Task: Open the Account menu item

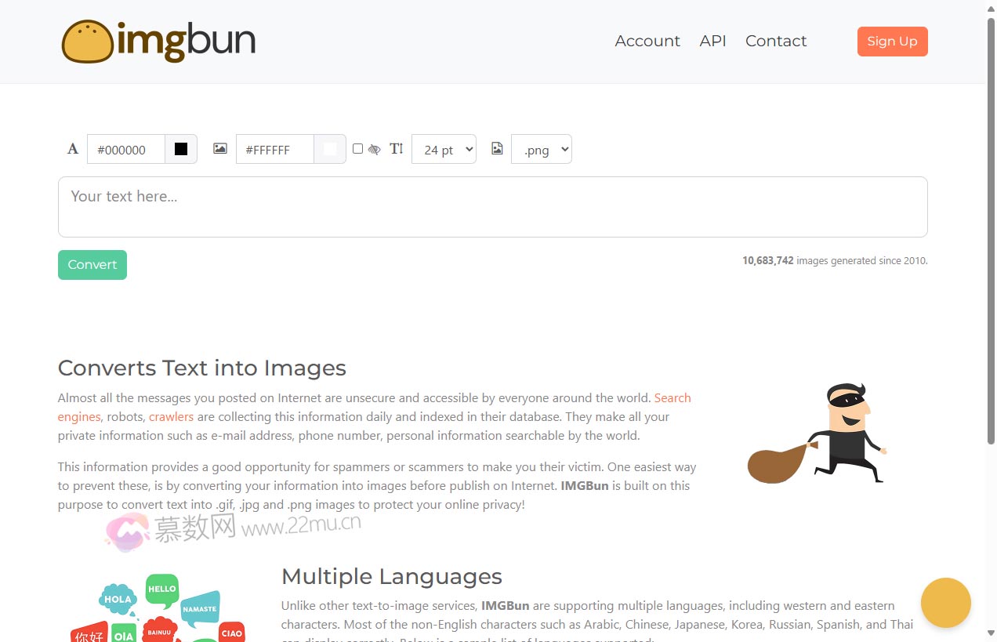Action: coord(647,42)
